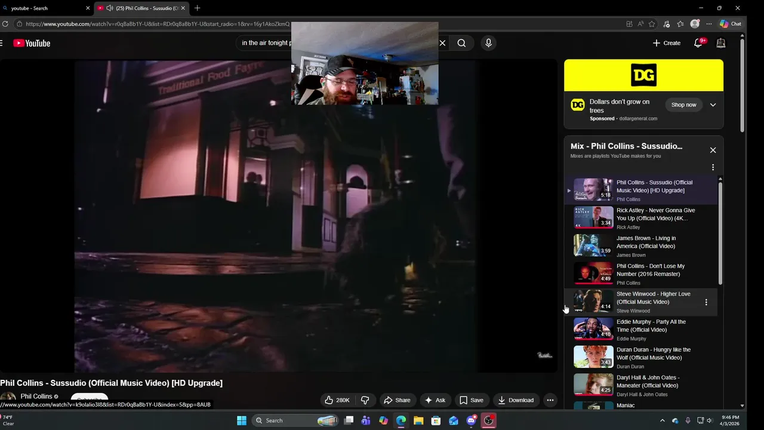Start voice search with microphone icon
764x430 pixels.
click(x=488, y=43)
